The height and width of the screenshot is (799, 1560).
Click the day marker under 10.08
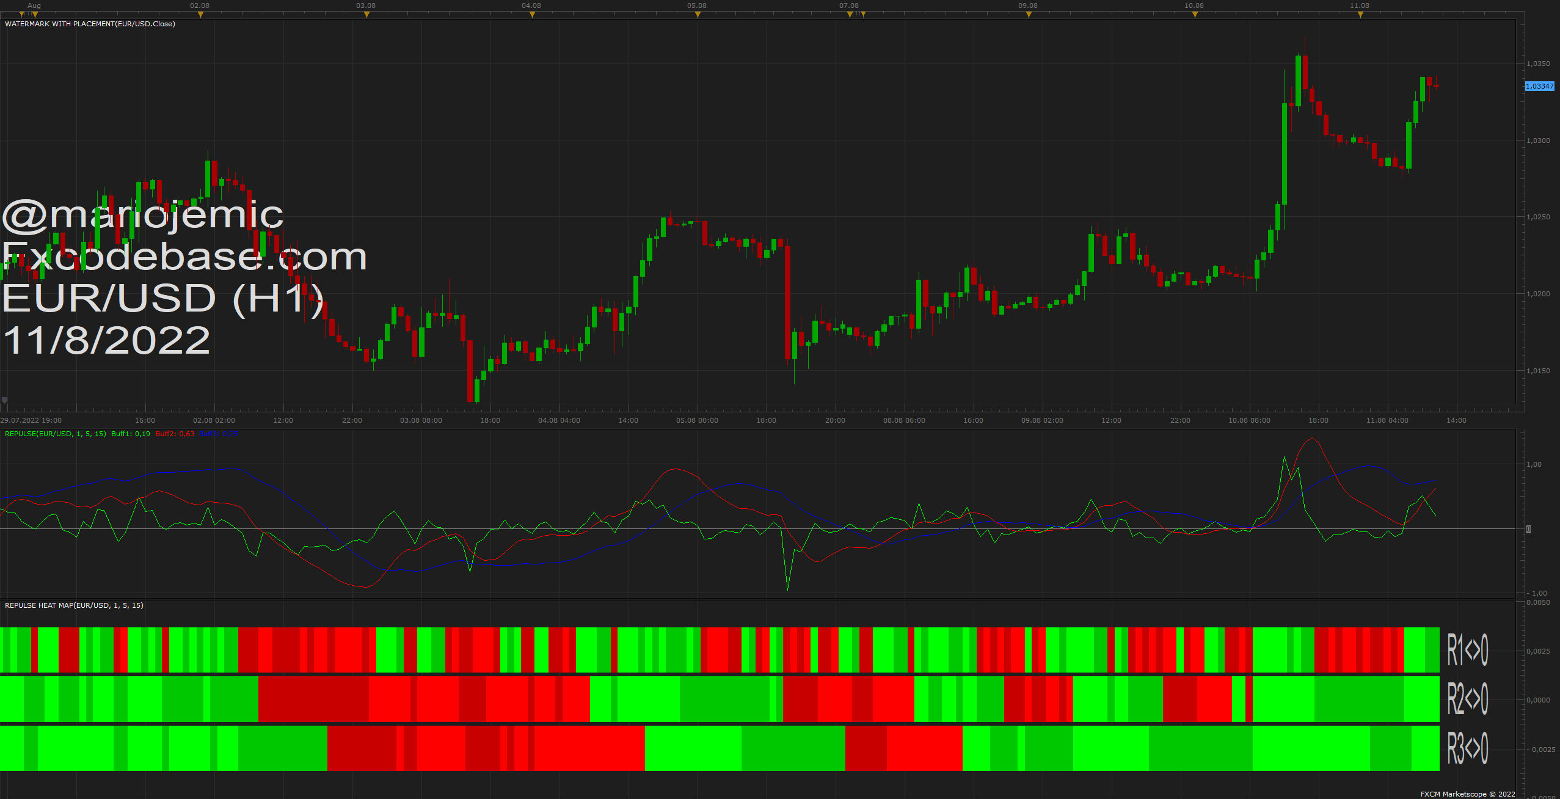click(x=1195, y=15)
